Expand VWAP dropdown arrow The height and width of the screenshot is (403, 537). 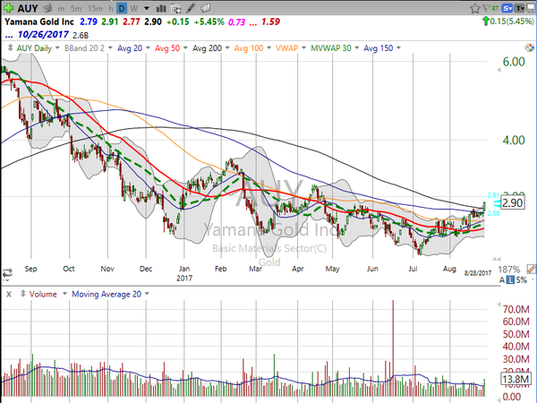(303, 48)
